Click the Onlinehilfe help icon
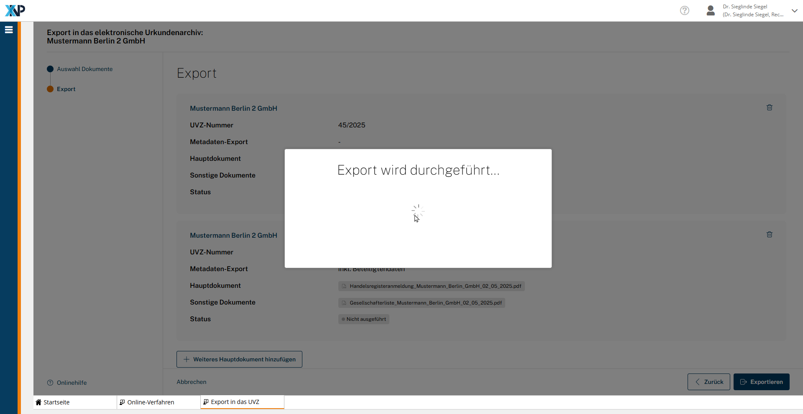 pyautogui.click(x=50, y=383)
